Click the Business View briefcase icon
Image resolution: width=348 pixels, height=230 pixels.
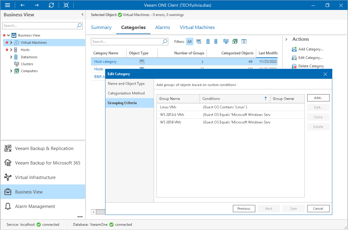pos(8,192)
